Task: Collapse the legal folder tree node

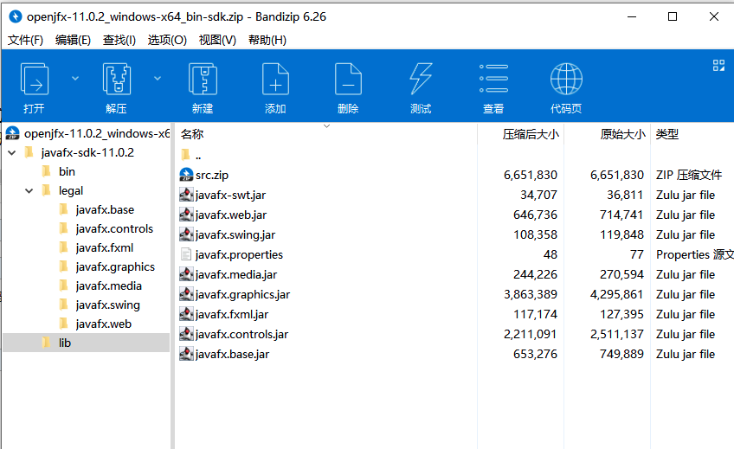Action: (29, 191)
